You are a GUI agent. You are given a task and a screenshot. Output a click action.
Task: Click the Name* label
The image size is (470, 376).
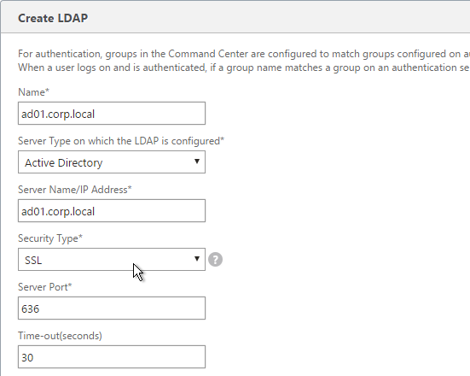point(33,92)
